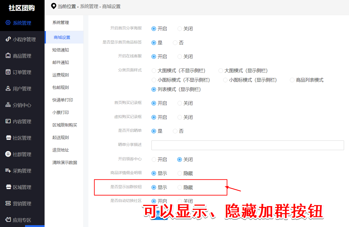
Task: Choose 小图标模式（不显示侧栏）style
Action: tap(154, 80)
